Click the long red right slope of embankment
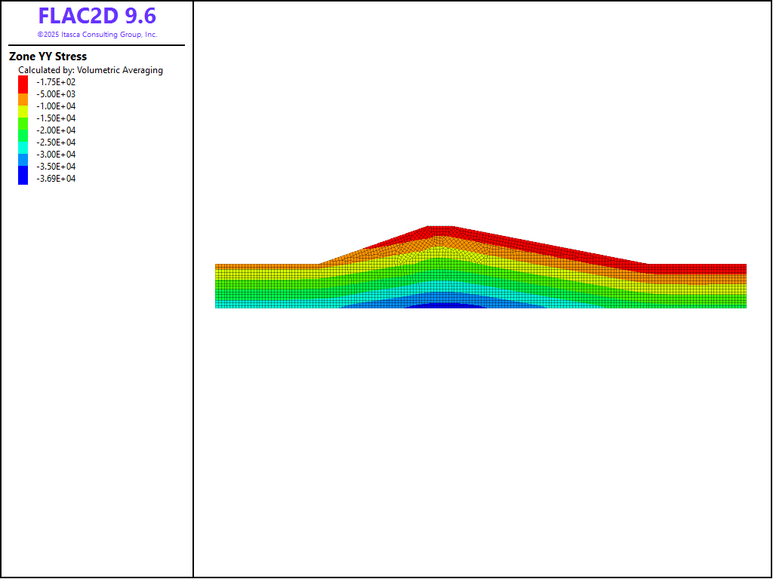The width and height of the screenshot is (773, 579). pos(551,247)
